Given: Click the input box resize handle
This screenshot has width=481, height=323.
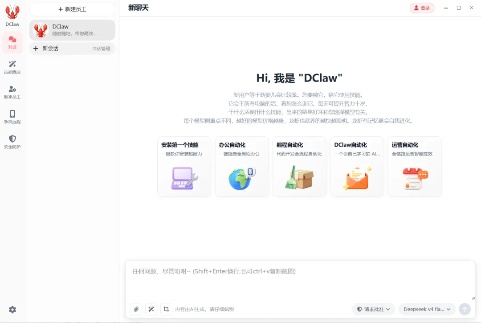Looking at the screenshot, I should (473, 298).
